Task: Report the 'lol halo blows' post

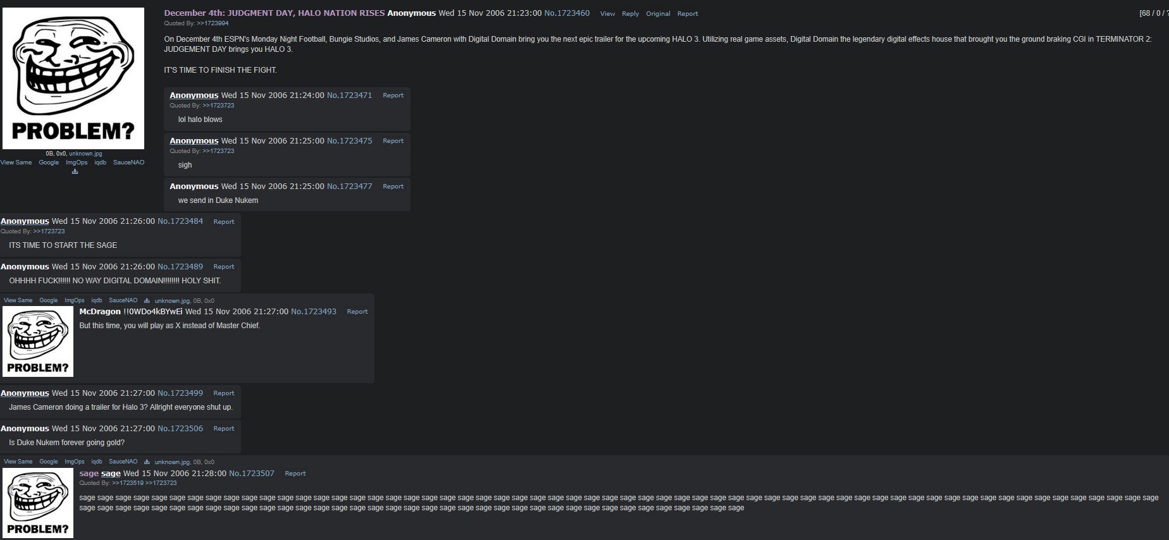Action: coord(393,95)
